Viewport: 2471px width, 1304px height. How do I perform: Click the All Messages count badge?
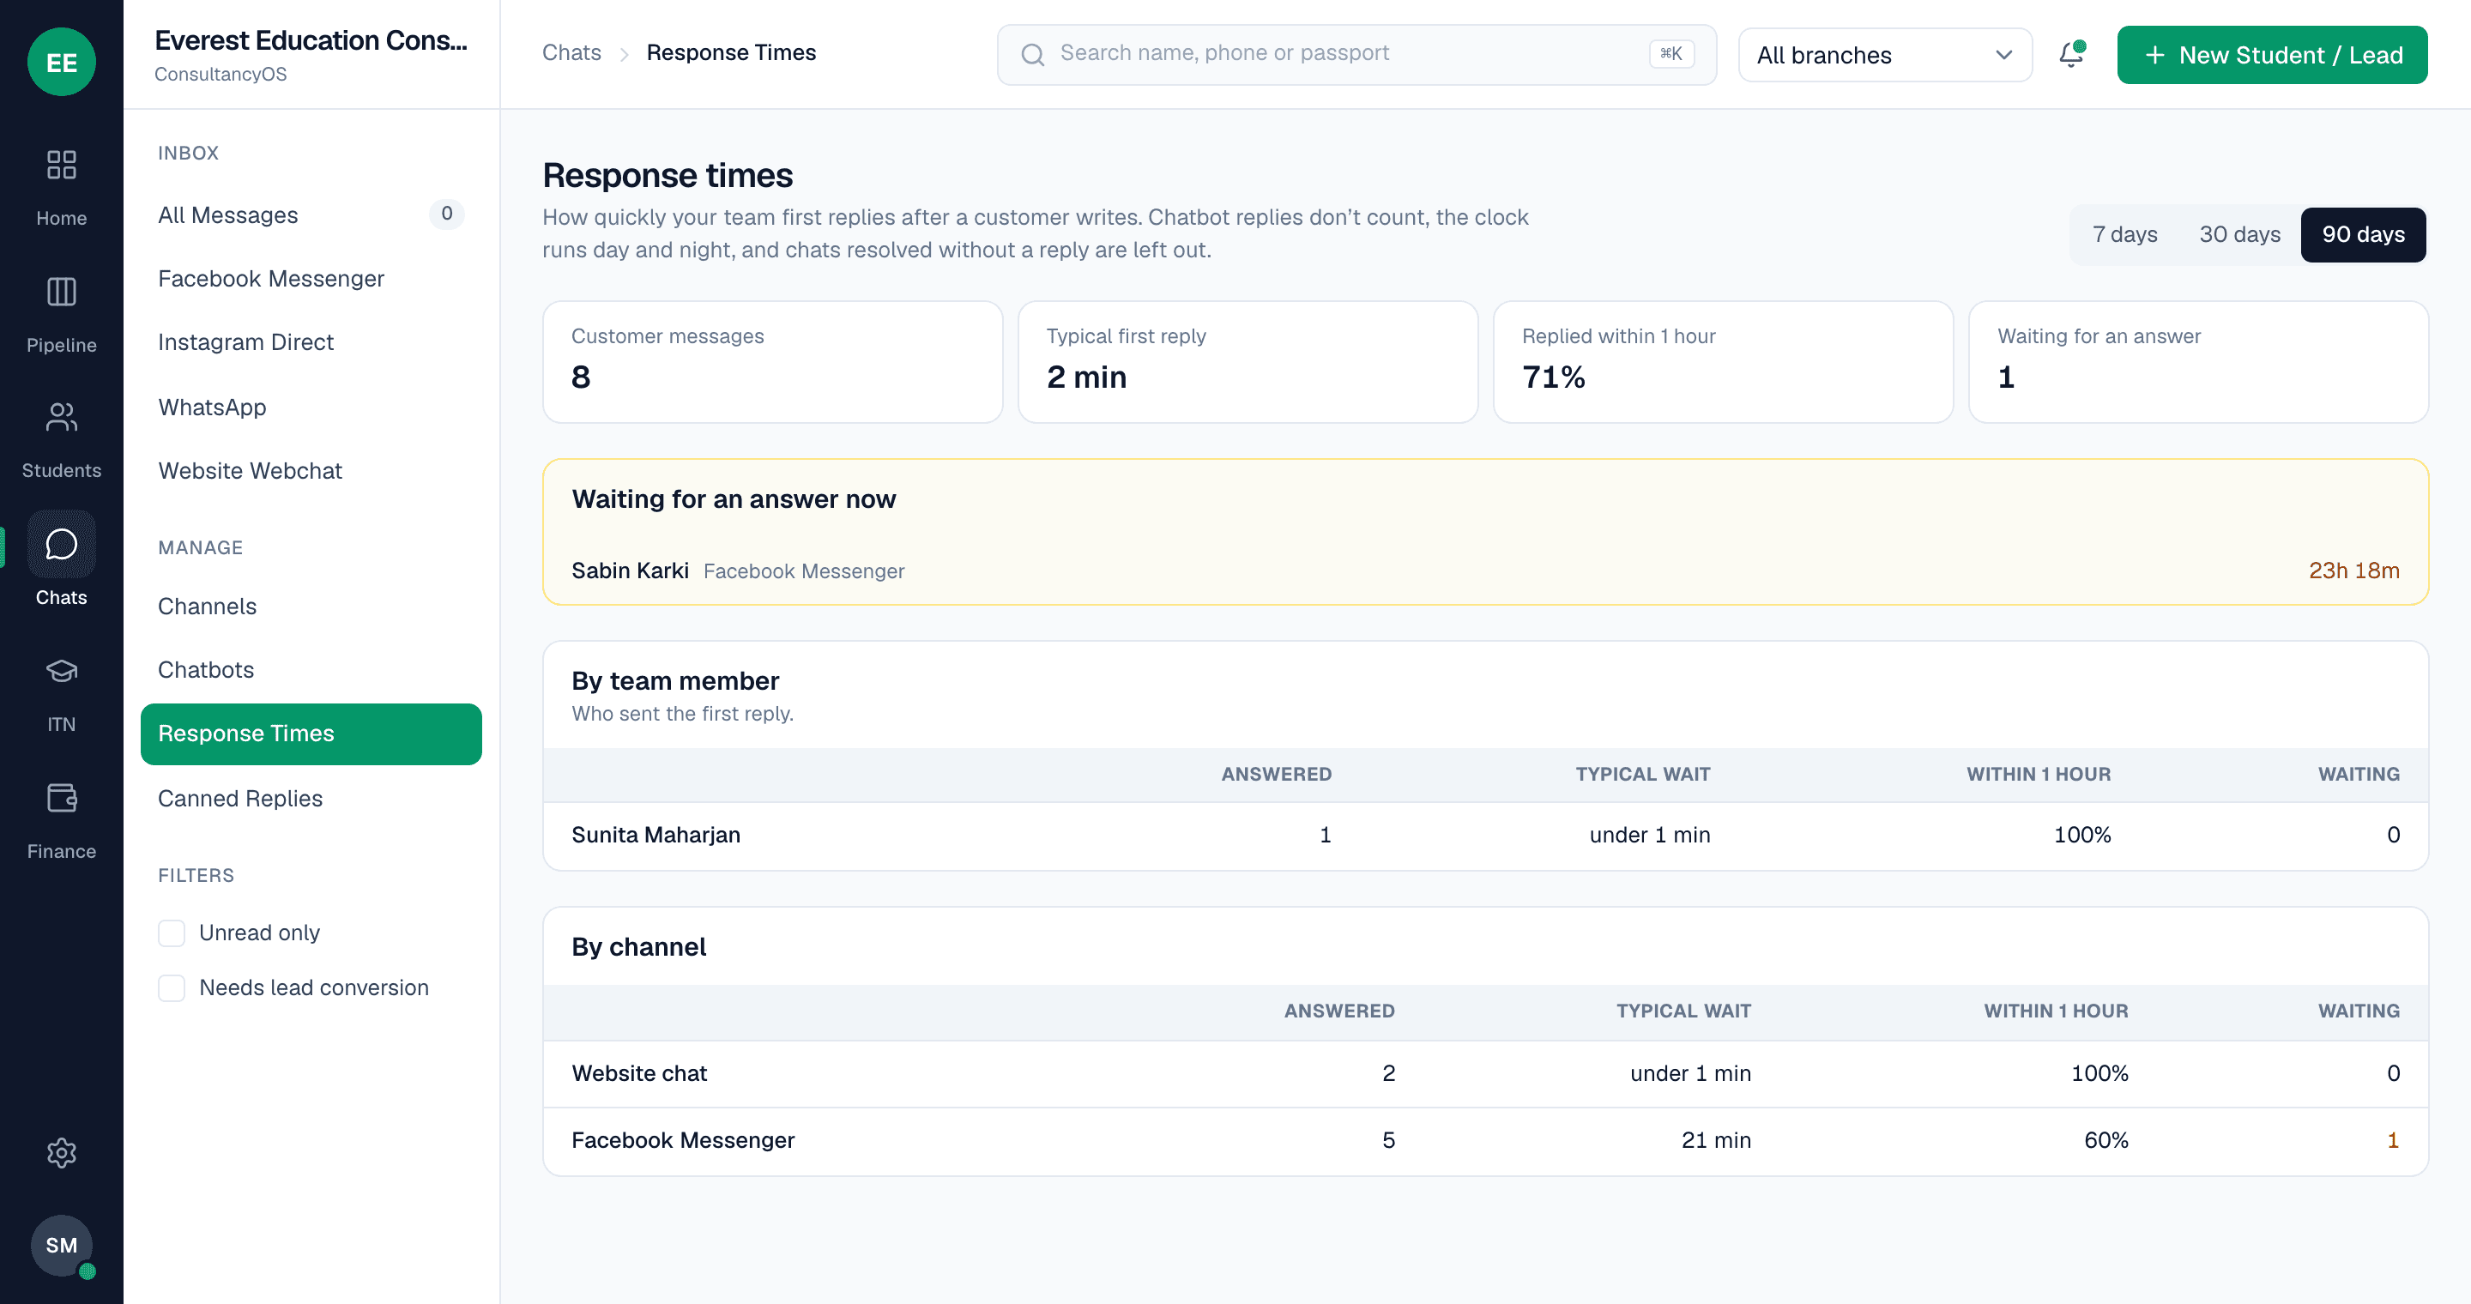pos(446,214)
